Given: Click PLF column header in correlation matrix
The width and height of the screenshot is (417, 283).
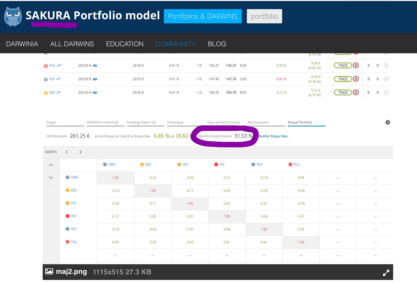Looking at the screenshot, I should (x=257, y=164).
